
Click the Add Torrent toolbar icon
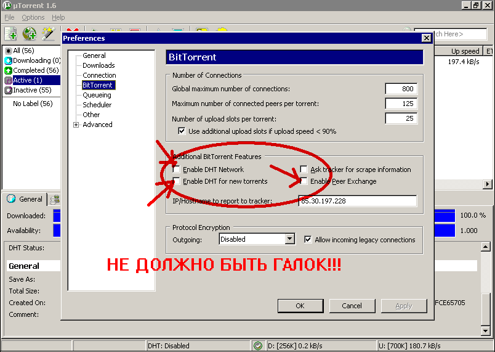tap(11, 34)
